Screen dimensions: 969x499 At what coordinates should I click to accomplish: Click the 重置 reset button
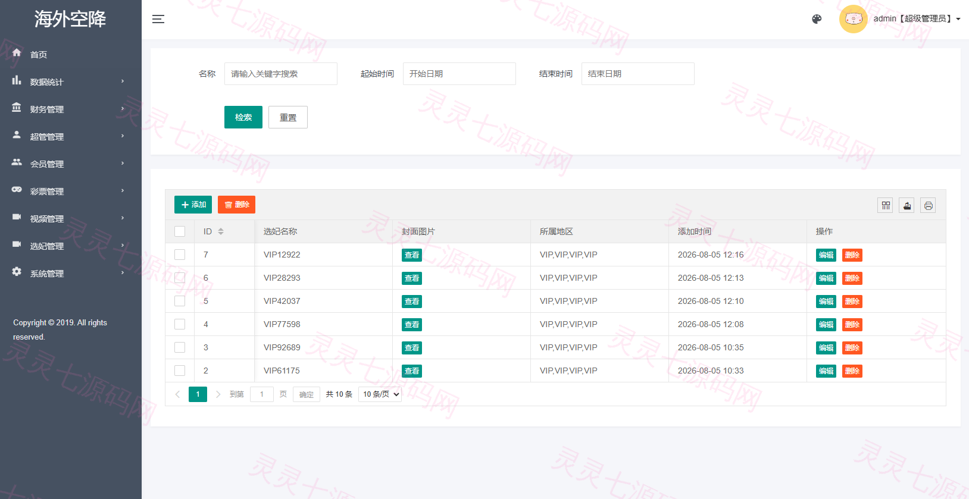[288, 117]
